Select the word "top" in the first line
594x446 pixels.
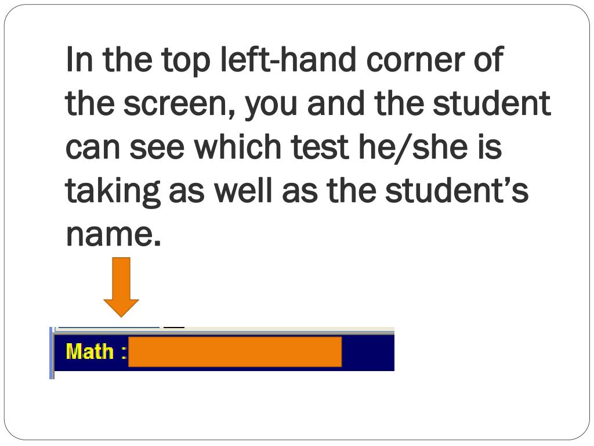(186, 62)
